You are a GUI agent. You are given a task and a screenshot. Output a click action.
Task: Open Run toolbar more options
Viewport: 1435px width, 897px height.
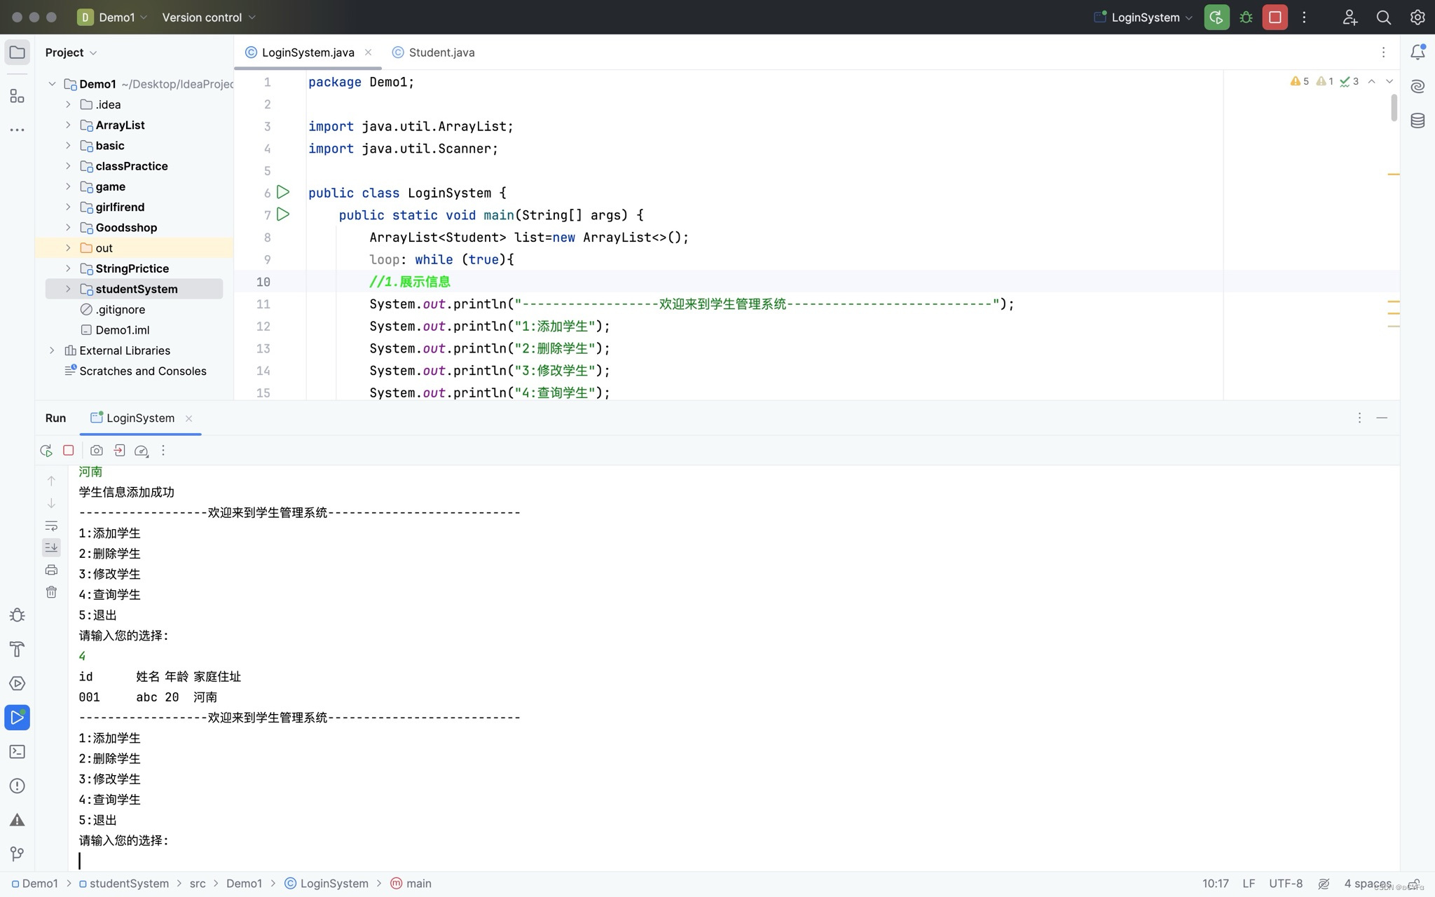(163, 451)
